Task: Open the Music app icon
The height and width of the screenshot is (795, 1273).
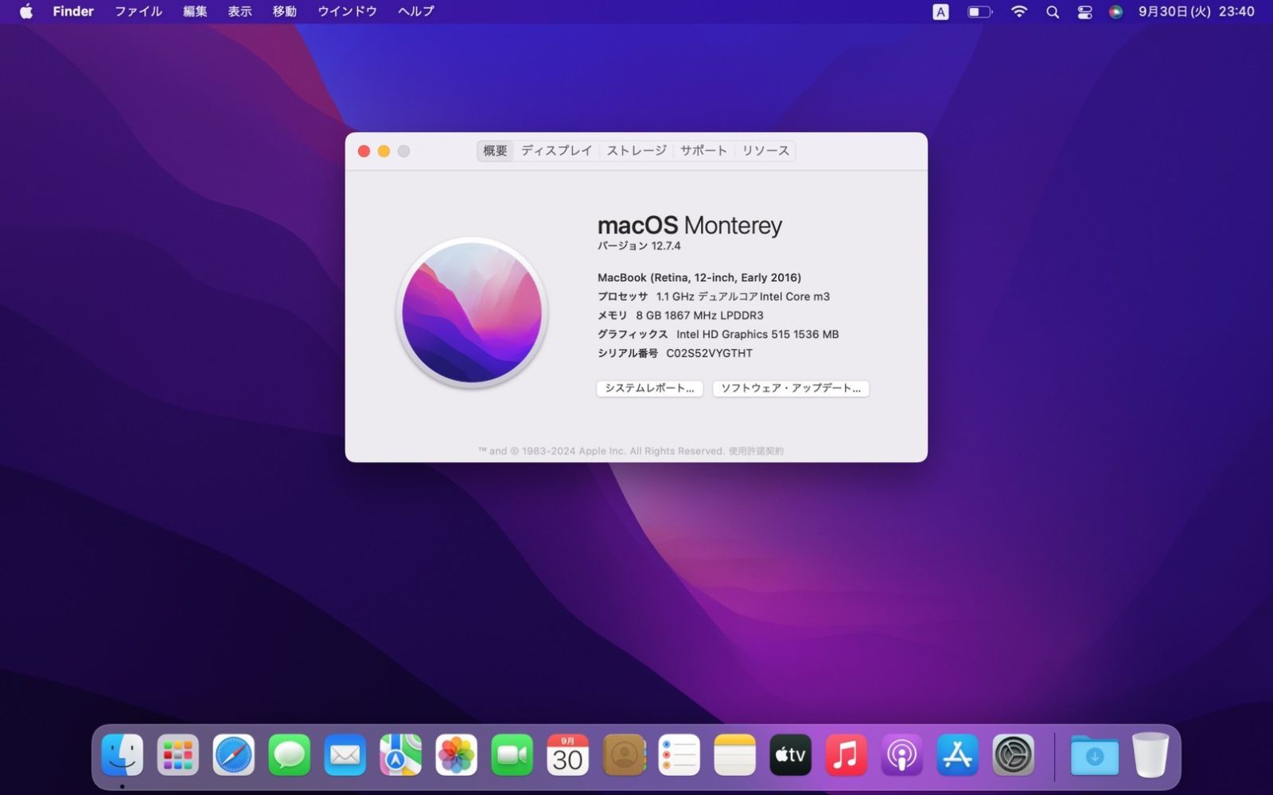Action: [846, 754]
